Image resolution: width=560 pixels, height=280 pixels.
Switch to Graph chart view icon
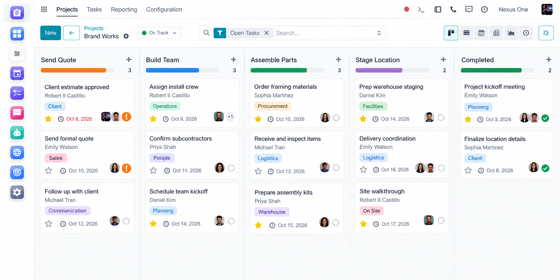click(511, 33)
